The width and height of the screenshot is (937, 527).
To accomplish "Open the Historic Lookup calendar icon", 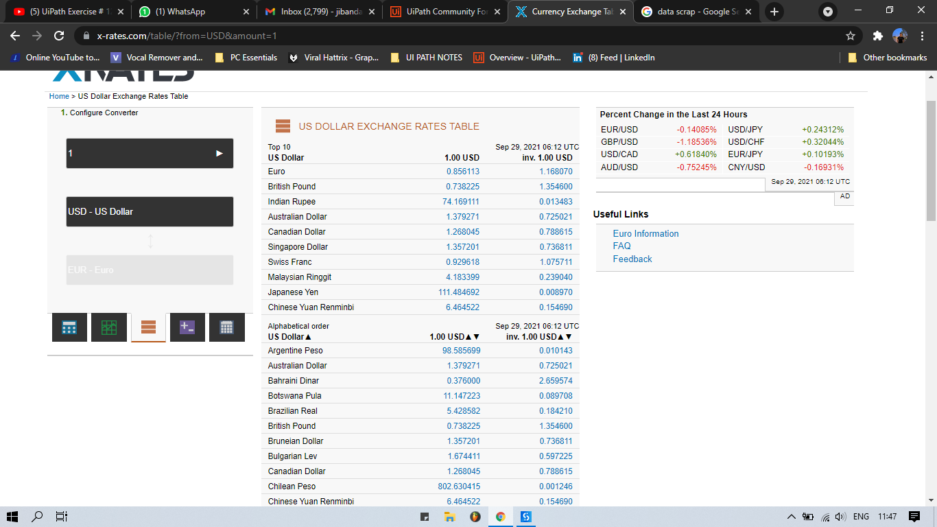I will pyautogui.click(x=227, y=327).
